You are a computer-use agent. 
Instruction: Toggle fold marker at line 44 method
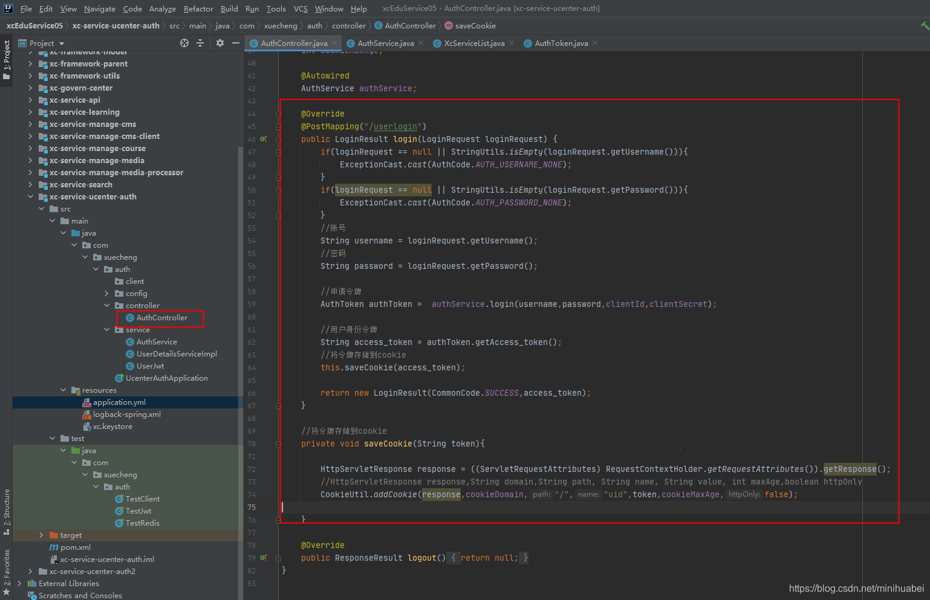278,114
